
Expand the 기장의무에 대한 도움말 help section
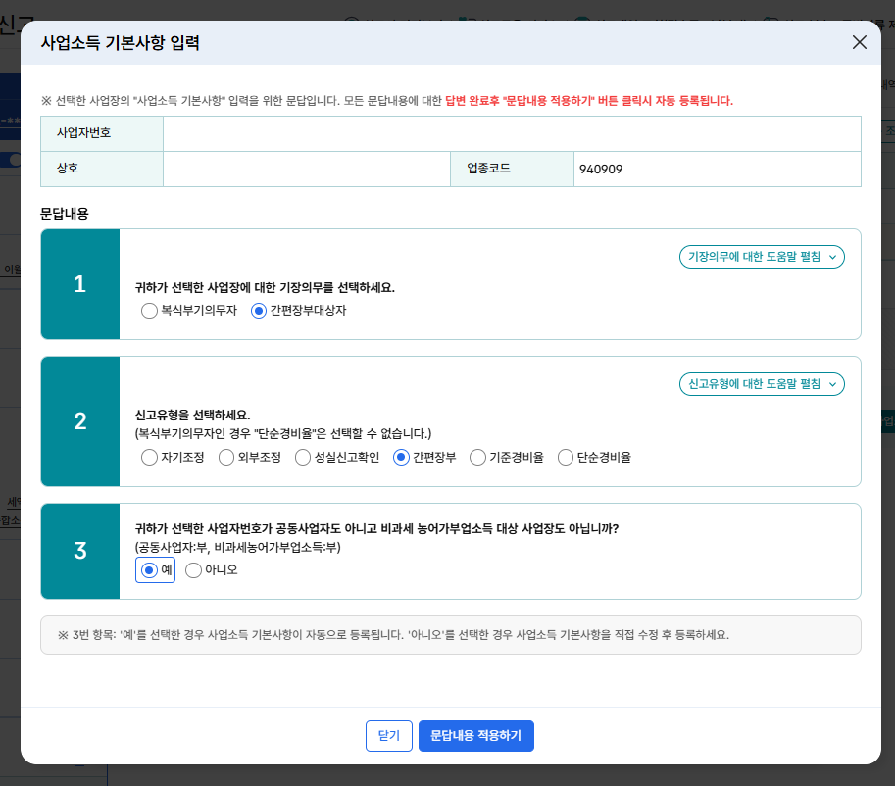(x=762, y=256)
